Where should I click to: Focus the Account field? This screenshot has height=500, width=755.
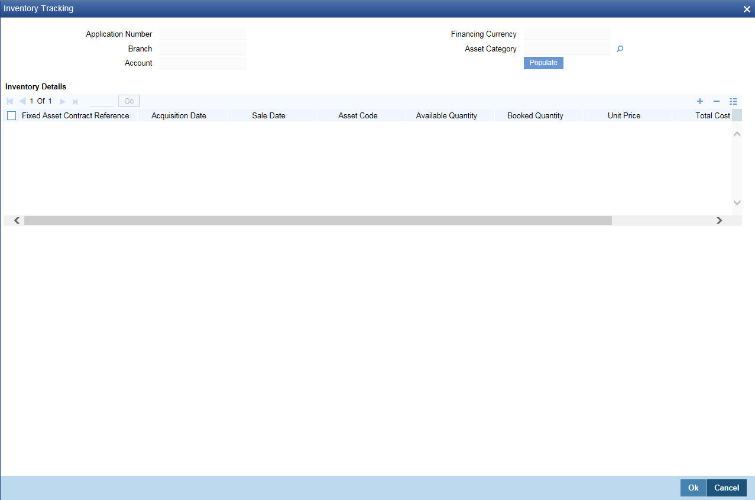point(203,63)
